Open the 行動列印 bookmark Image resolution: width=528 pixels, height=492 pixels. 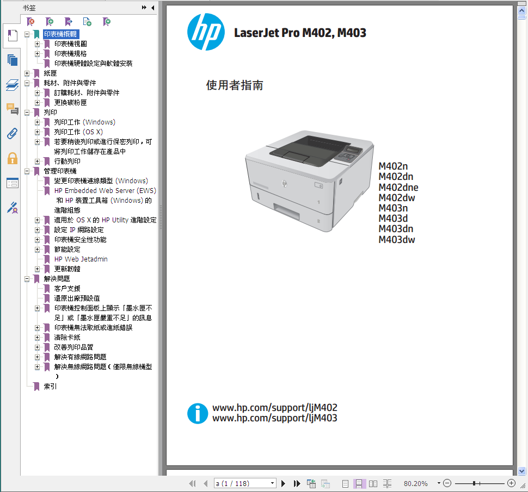tap(67, 161)
